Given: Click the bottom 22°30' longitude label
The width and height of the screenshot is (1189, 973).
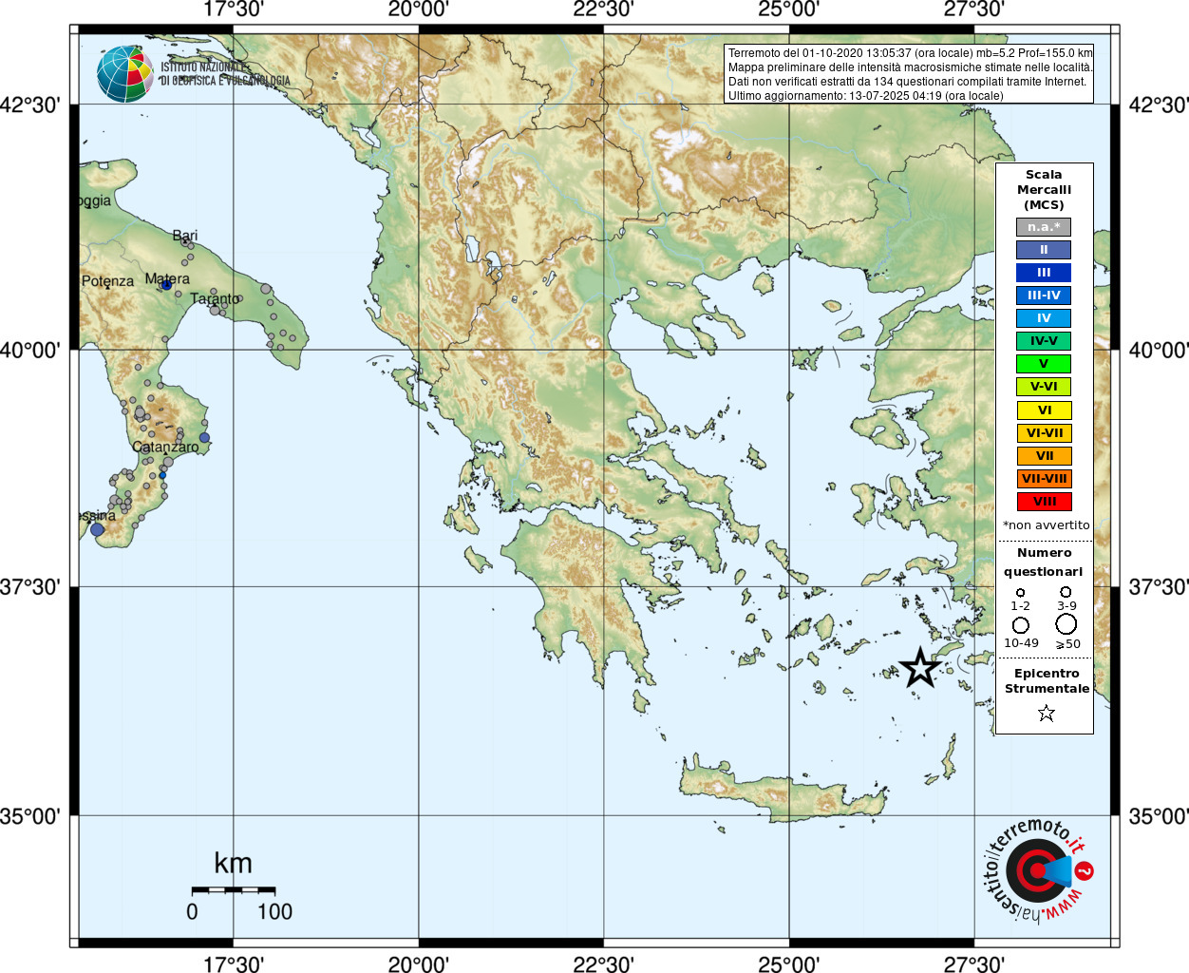Looking at the screenshot, I should [603, 963].
